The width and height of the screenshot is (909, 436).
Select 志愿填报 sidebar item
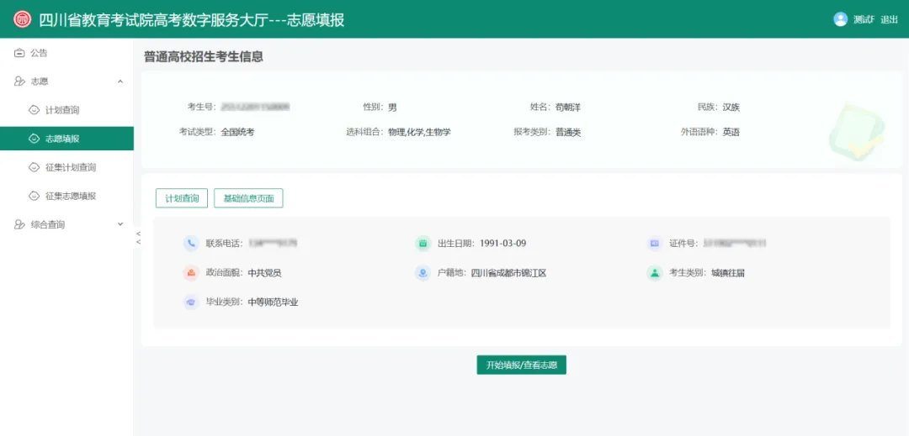coord(66,139)
